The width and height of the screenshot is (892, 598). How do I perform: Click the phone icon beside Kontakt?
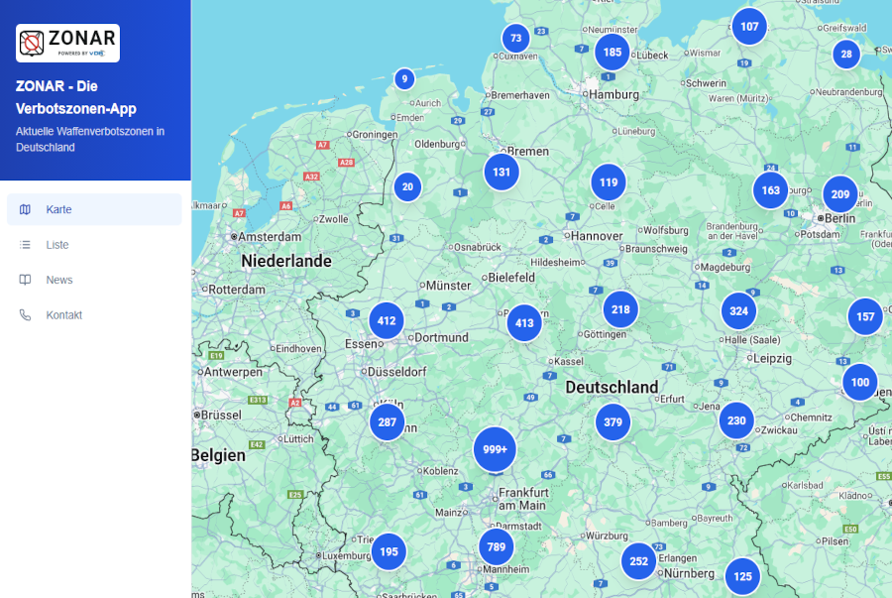[x=26, y=315]
